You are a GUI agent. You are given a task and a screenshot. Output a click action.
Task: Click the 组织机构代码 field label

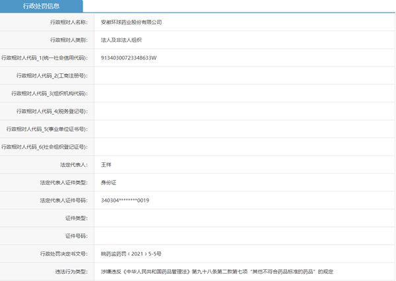[50, 93]
